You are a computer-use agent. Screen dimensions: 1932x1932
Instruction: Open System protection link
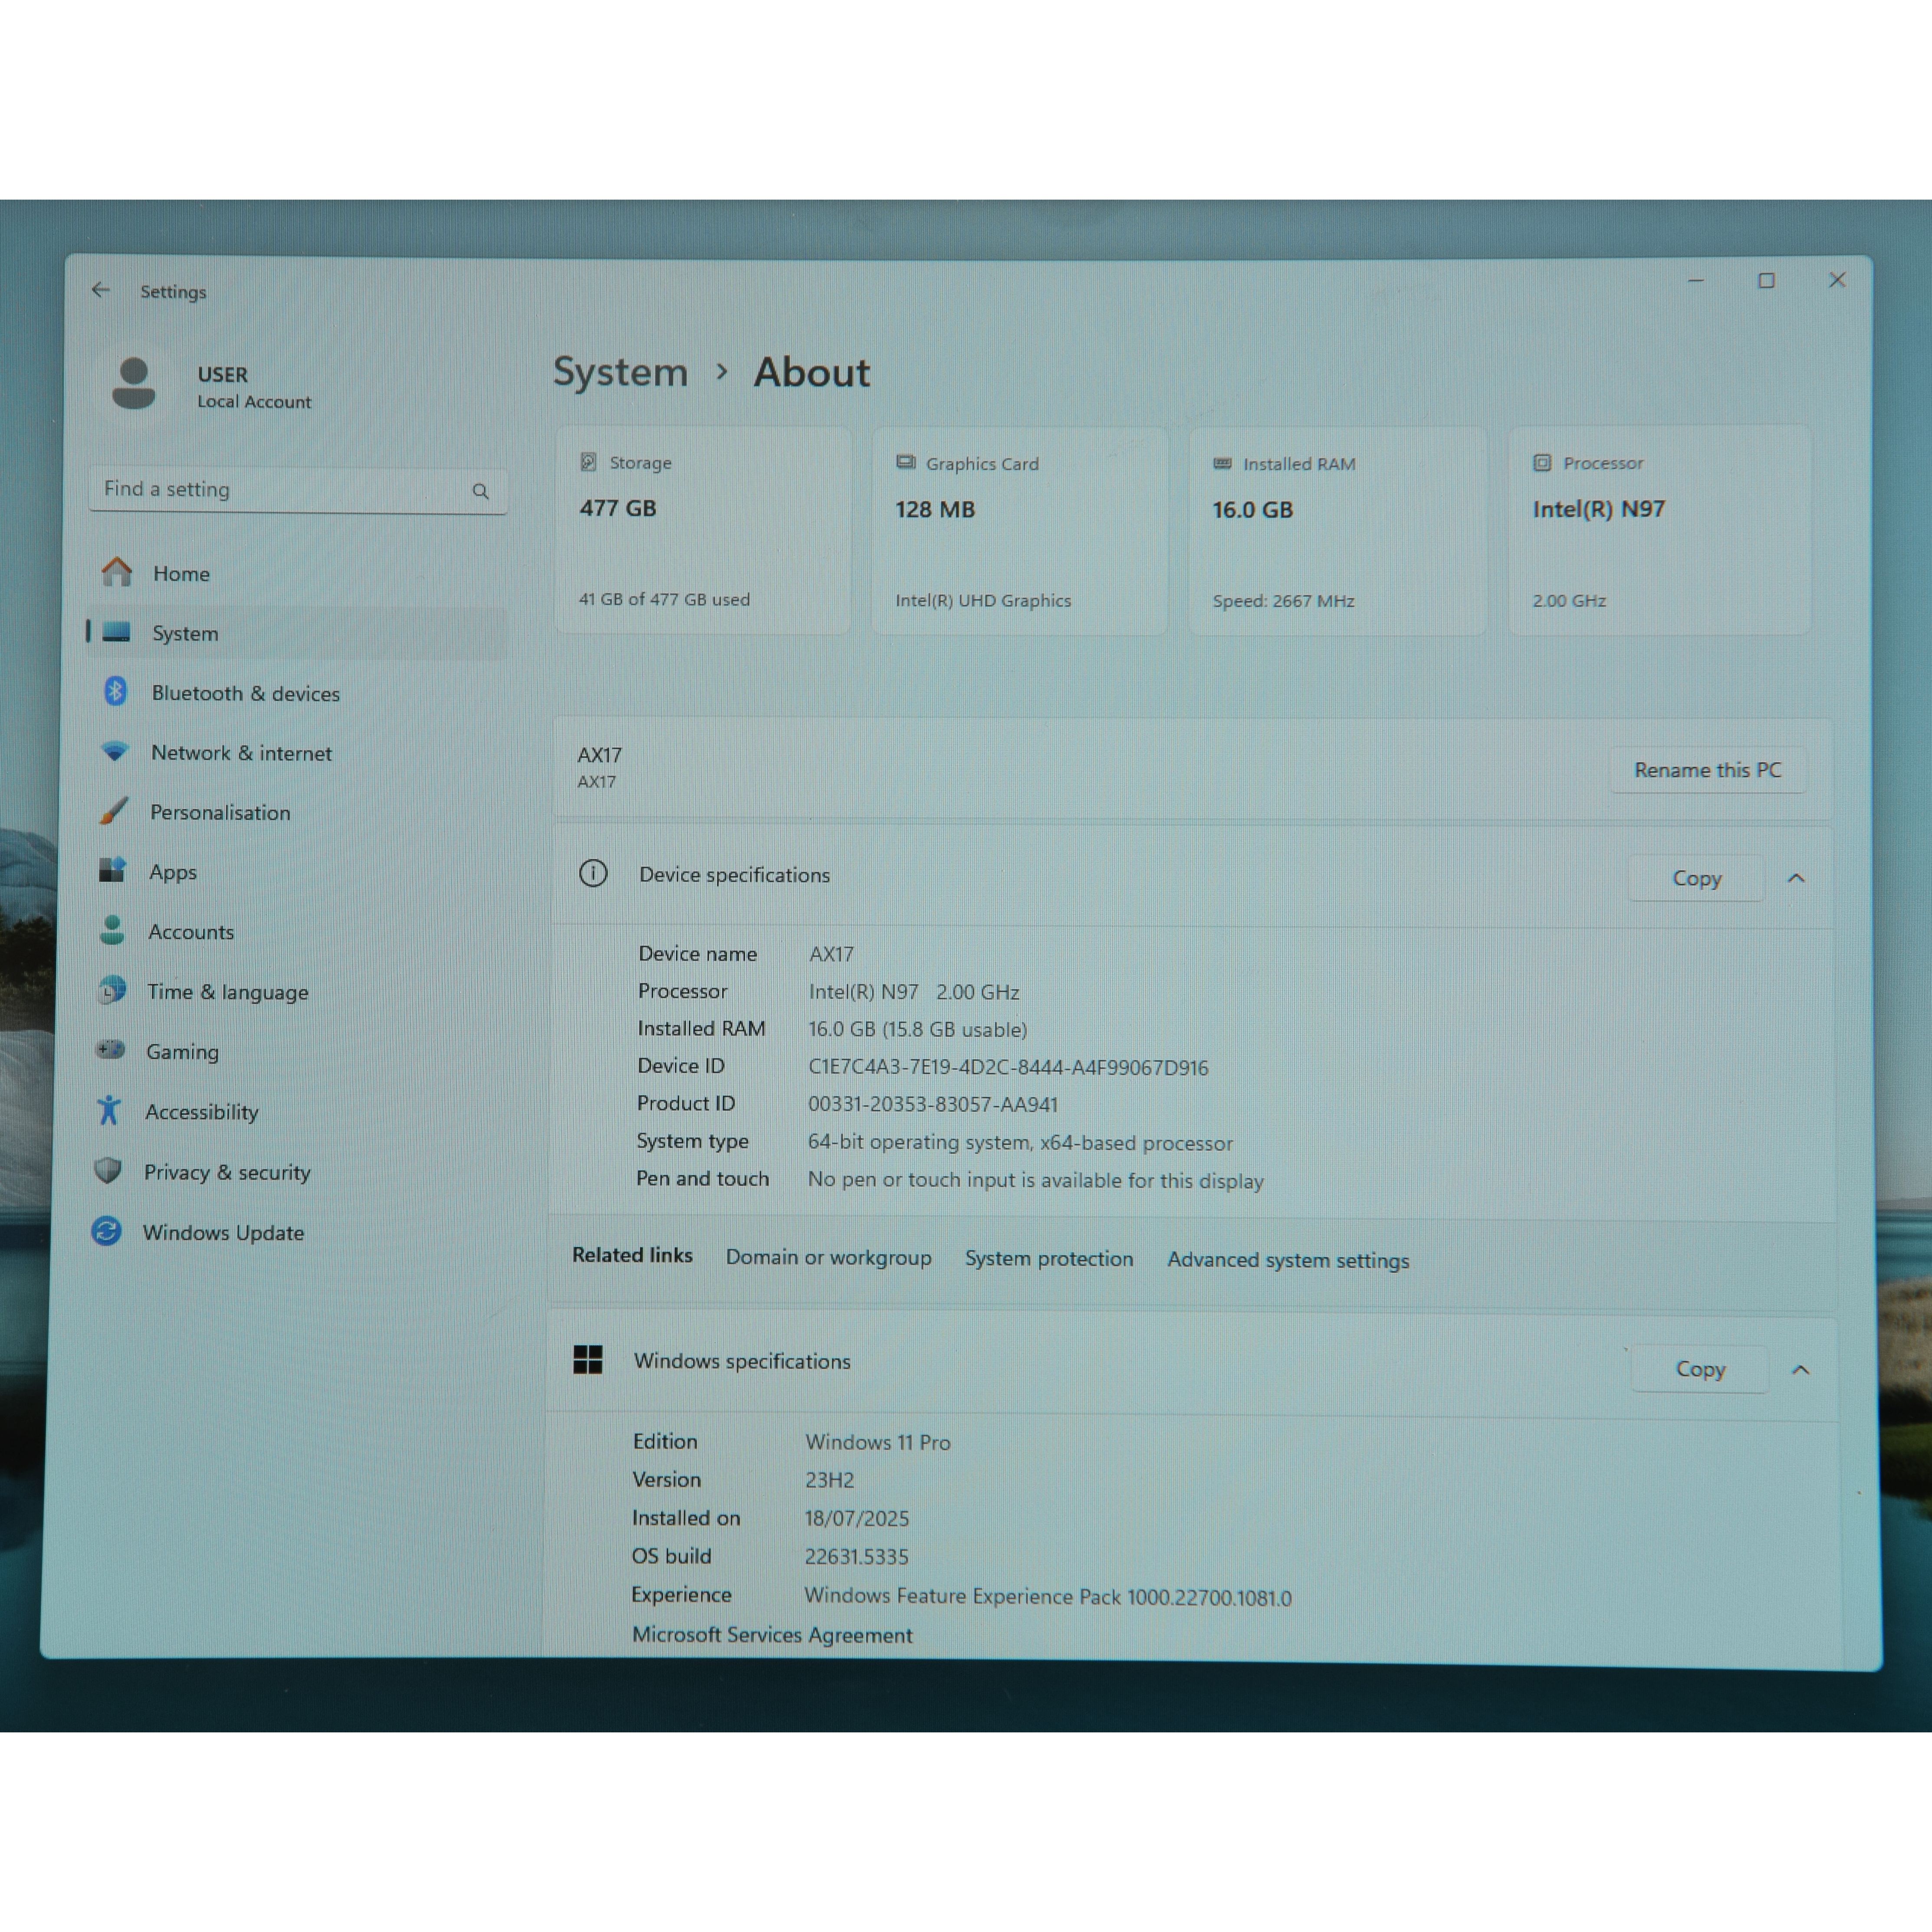(x=1049, y=1258)
